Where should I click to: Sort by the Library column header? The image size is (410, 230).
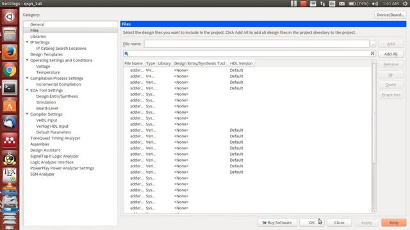click(165, 63)
